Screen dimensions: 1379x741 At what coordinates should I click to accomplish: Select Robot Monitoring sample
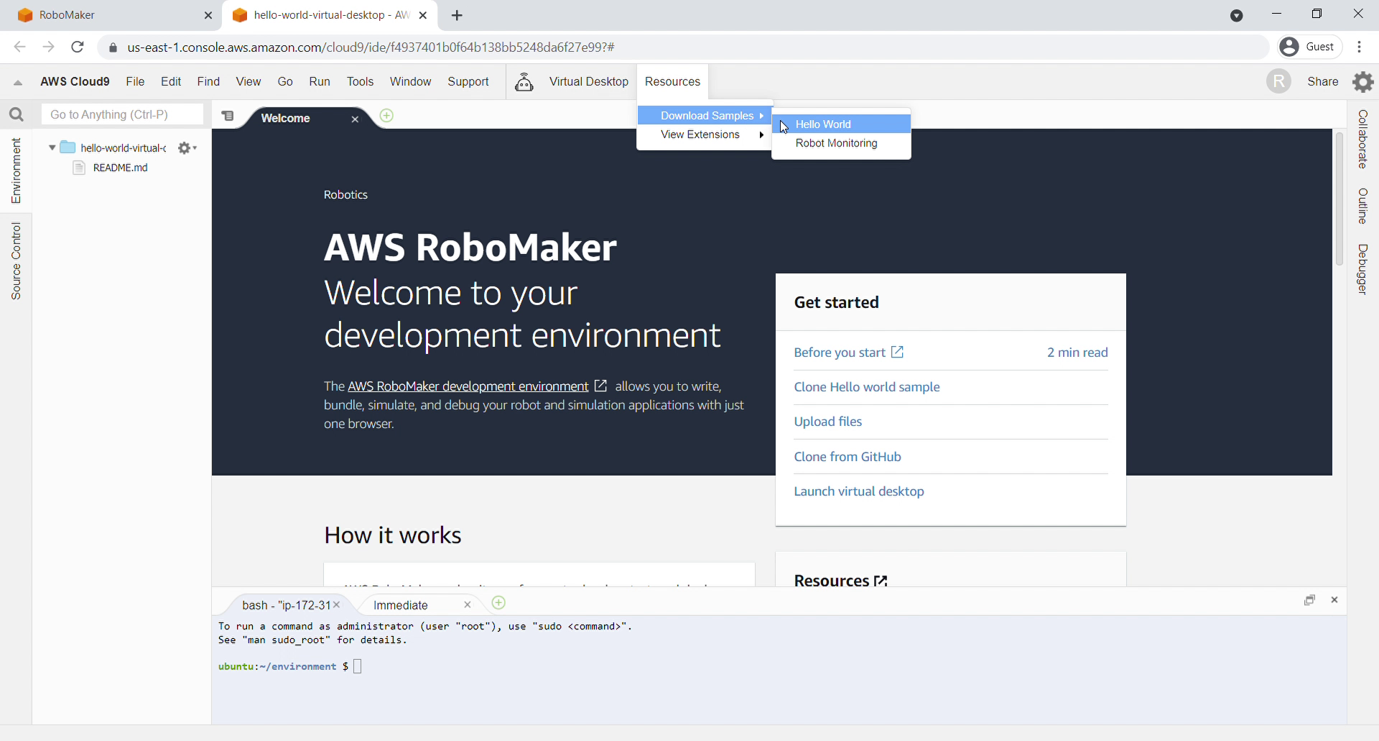point(841,144)
